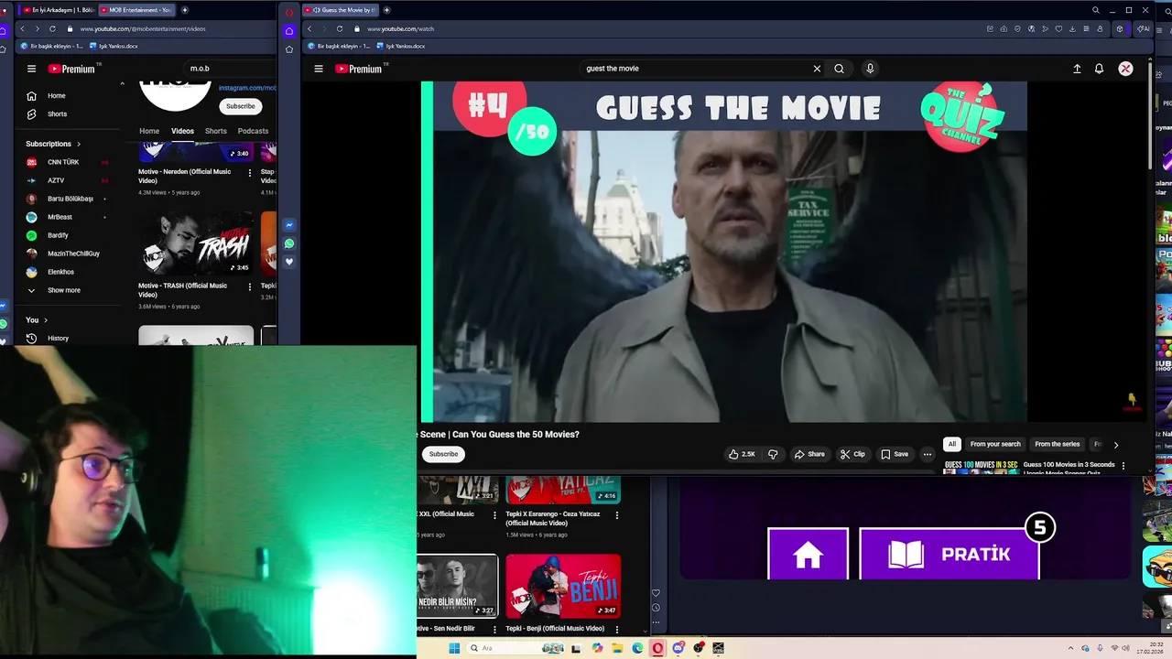Reload the Guess the Movie page

pyautogui.click(x=340, y=28)
